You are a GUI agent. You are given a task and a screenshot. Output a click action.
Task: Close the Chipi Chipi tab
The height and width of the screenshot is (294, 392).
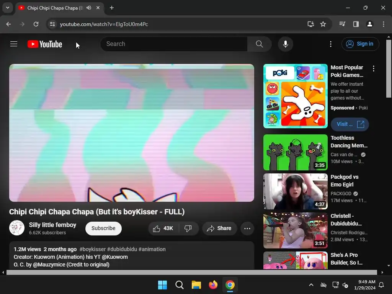tap(98, 8)
